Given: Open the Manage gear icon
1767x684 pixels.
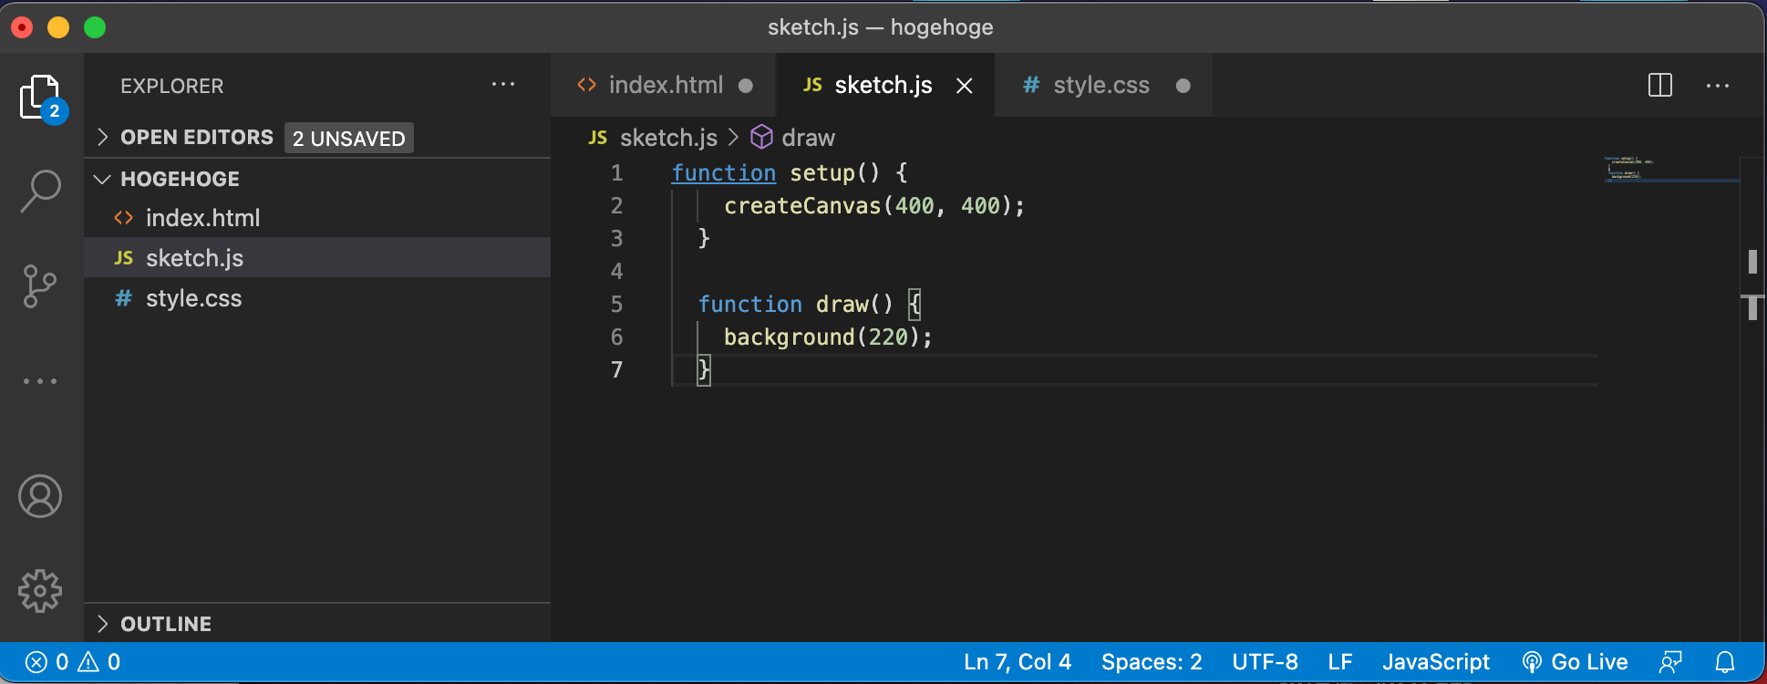Looking at the screenshot, I should tap(40, 591).
